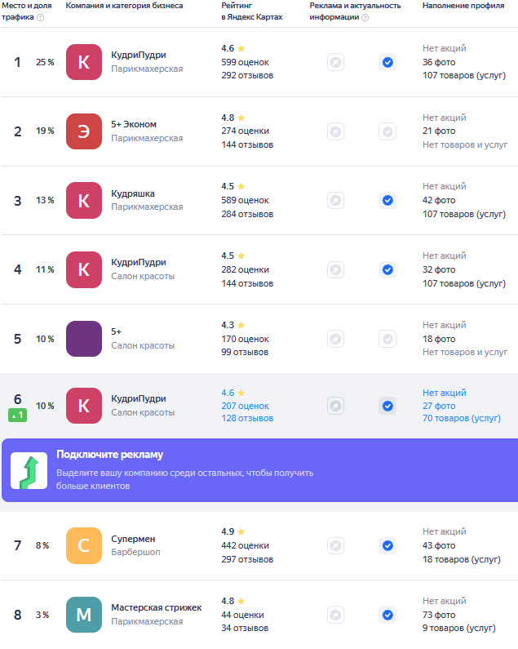Viewport: 518px width, 649px height.
Task: Click the greyed verified badge in the 5+ Эконом row
Action: (387, 131)
